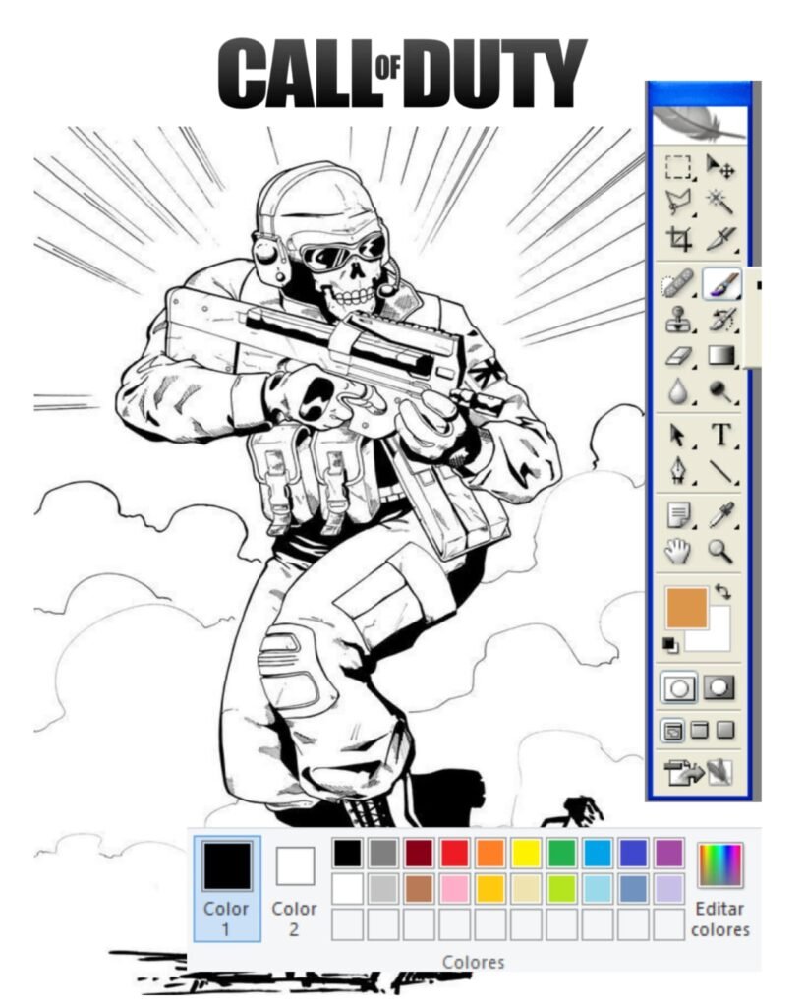The image size is (805, 1007).
Task: Choose Standard Screen Mode
Action: pos(672,731)
